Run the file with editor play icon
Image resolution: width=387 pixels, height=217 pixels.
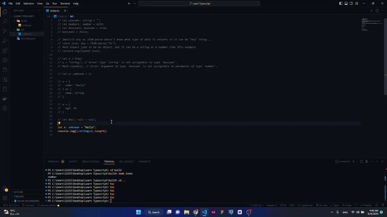pos(372,11)
